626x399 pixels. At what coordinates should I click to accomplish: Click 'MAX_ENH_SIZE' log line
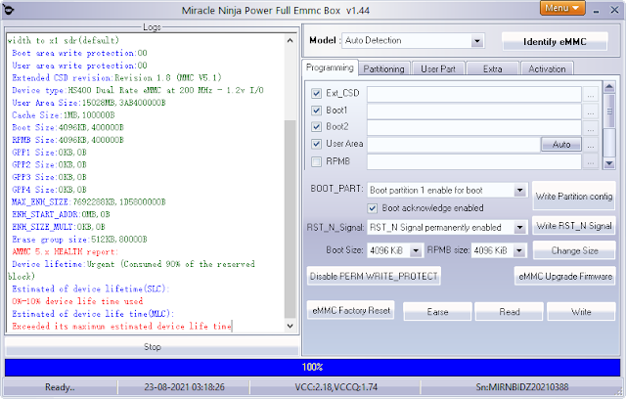tap(89, 202)
